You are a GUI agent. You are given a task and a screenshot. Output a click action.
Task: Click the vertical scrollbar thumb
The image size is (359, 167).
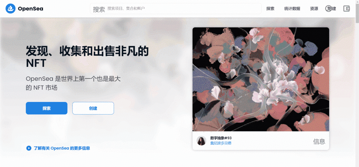pyautogui.click(x=357, y=13)
